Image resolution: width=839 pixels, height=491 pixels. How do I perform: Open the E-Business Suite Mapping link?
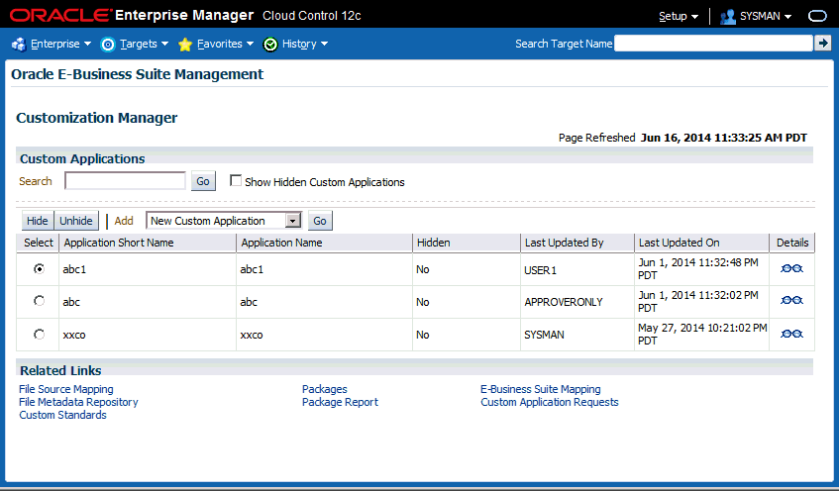tap(541, 389)
